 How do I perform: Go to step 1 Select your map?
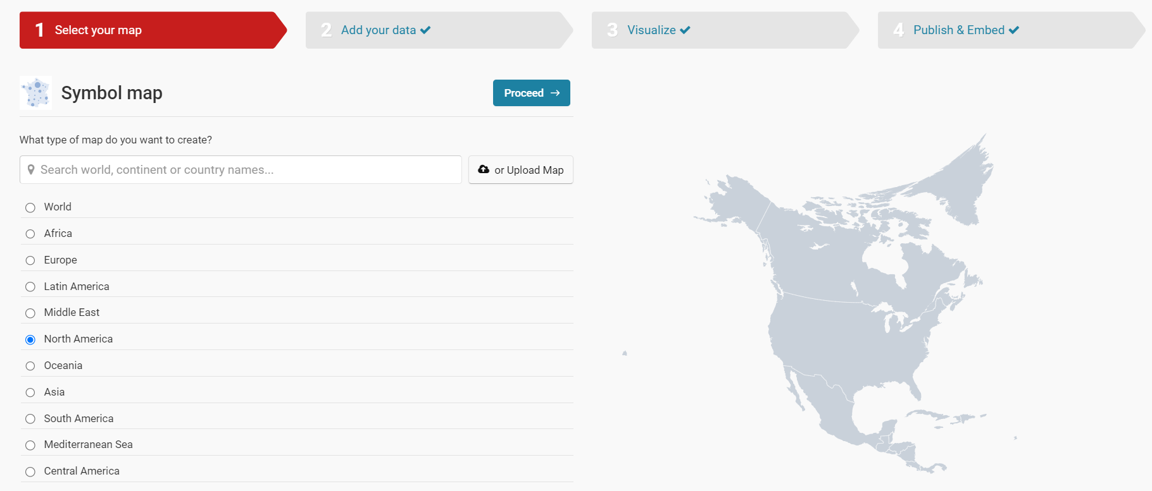coord(153,30)
